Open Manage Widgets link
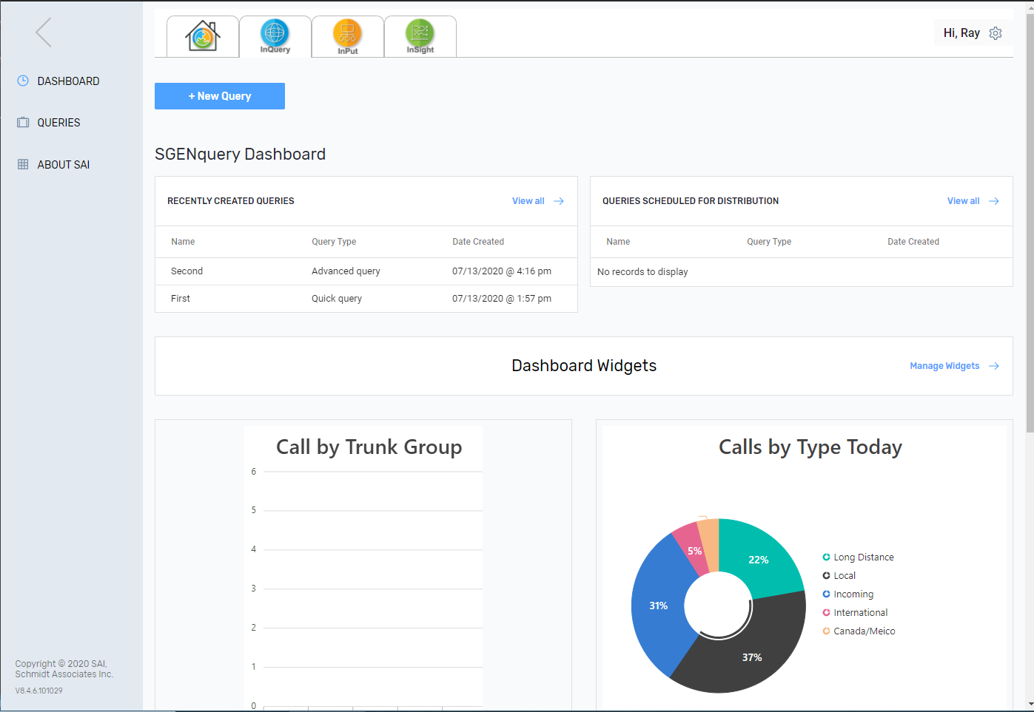This screenshot has height=712, width=1034. pyautogui.click(x=944, y=366)
